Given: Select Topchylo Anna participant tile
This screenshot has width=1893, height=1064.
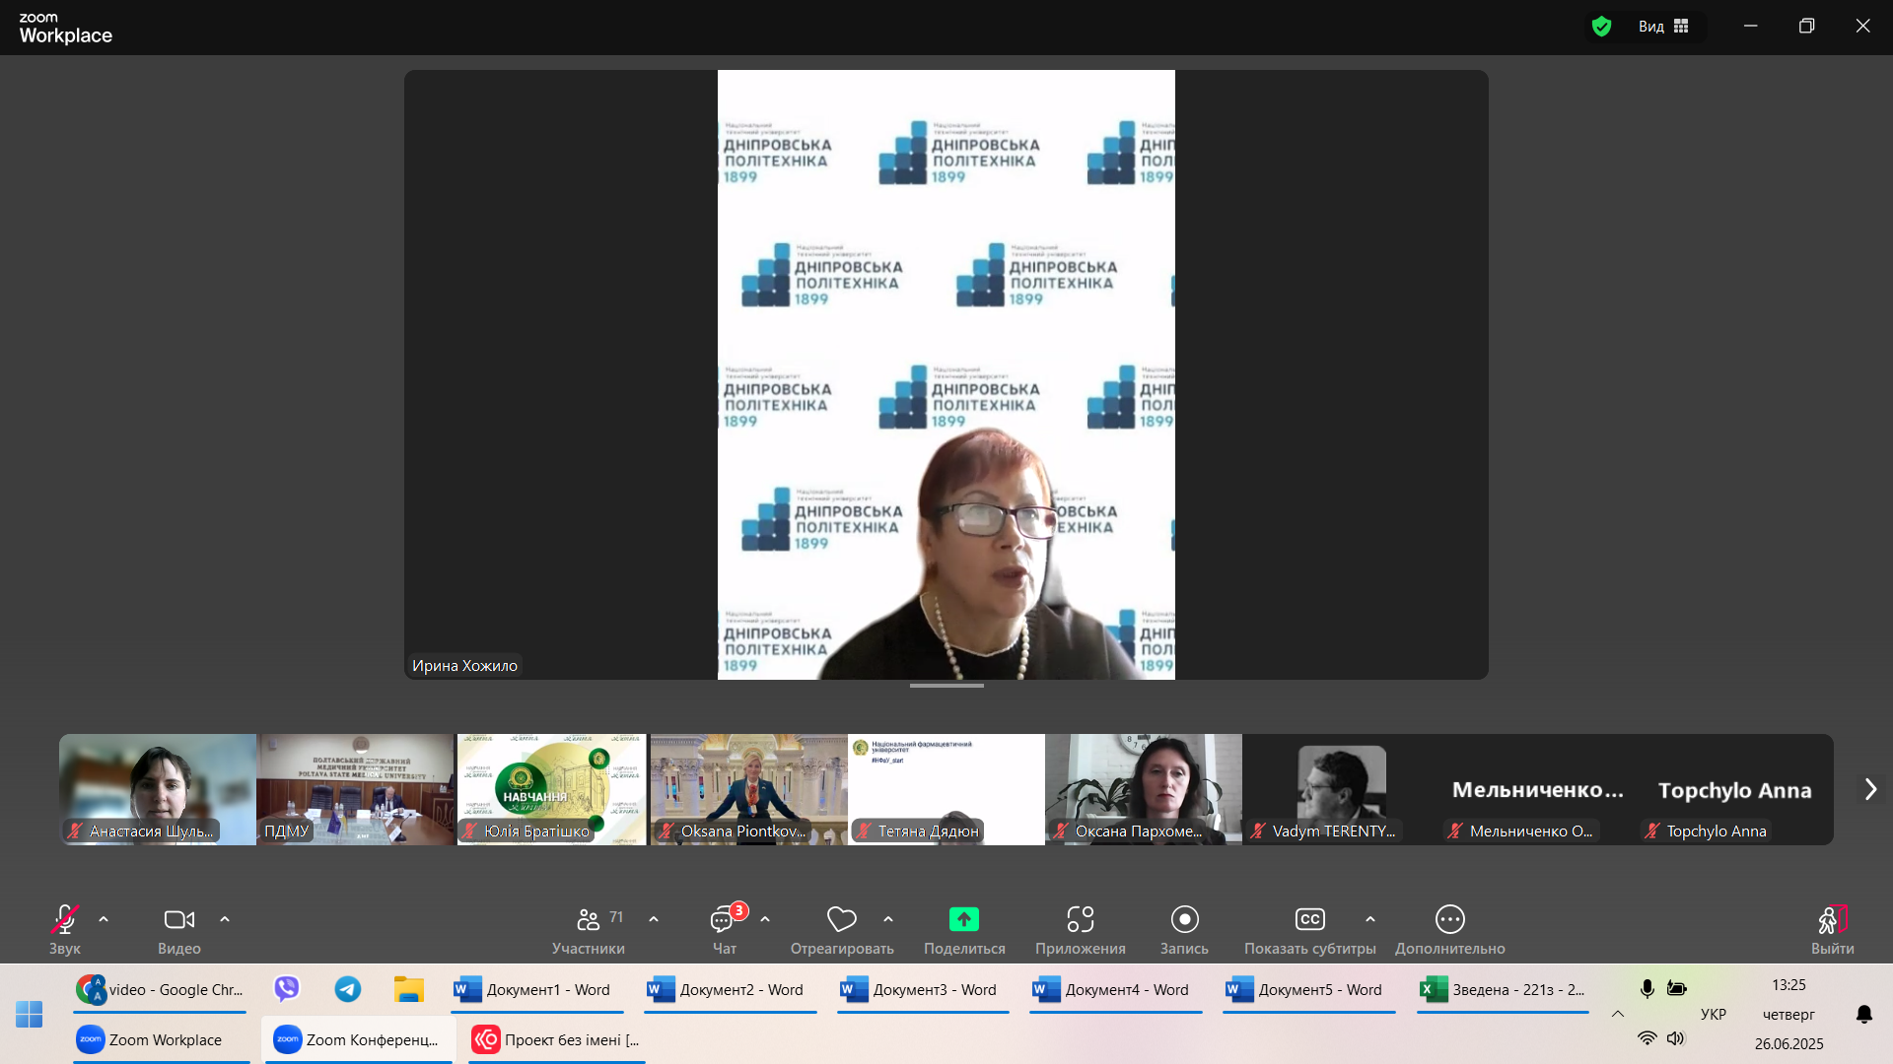Looking at the screenshot, I should coord(1735,789).
